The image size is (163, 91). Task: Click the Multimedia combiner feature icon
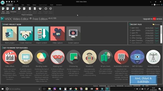(121, 57)
